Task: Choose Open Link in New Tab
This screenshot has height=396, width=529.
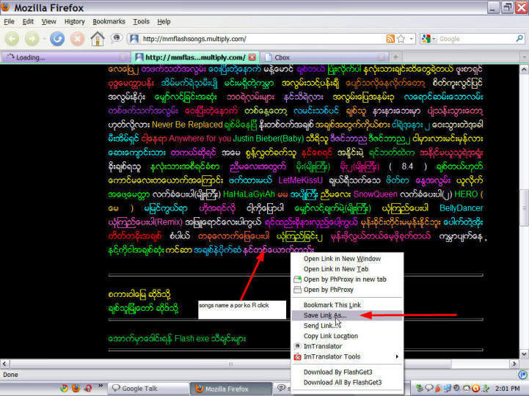Action: click(x=348, y=269)
